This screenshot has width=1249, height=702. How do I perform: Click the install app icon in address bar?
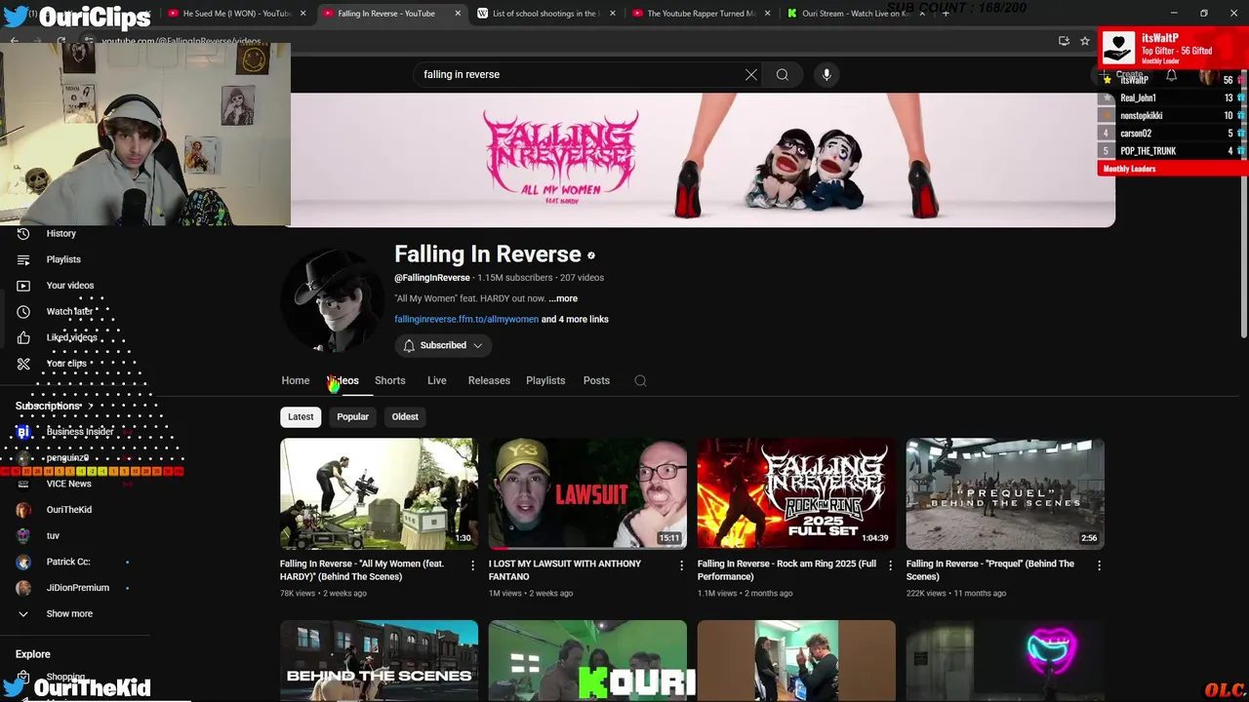tap(1064, 41)
